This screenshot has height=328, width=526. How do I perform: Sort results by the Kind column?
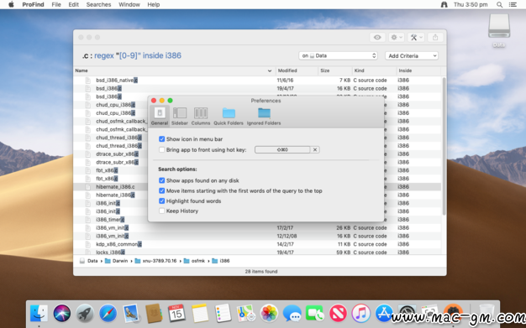[374, 70]
